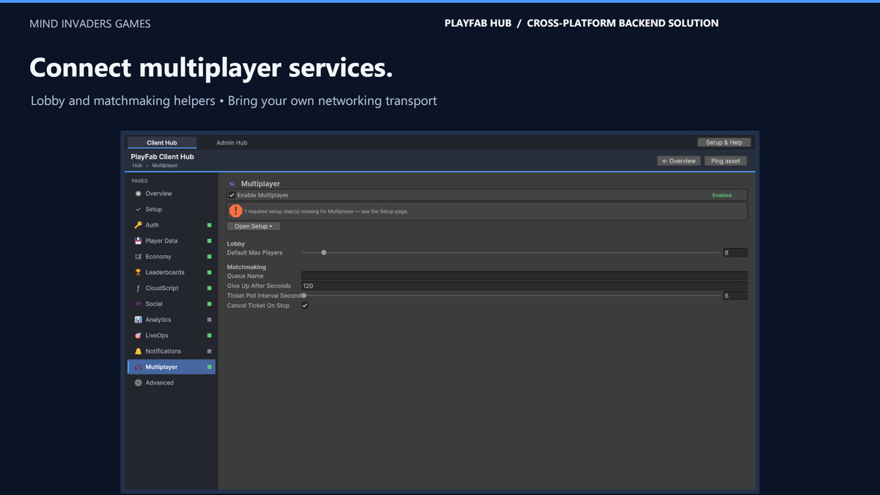Click the Auth key icon
Screen dimensions: 880x495
click(138, 225)
